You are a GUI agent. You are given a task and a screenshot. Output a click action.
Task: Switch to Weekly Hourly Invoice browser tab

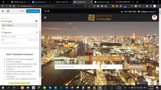point(20,2)
